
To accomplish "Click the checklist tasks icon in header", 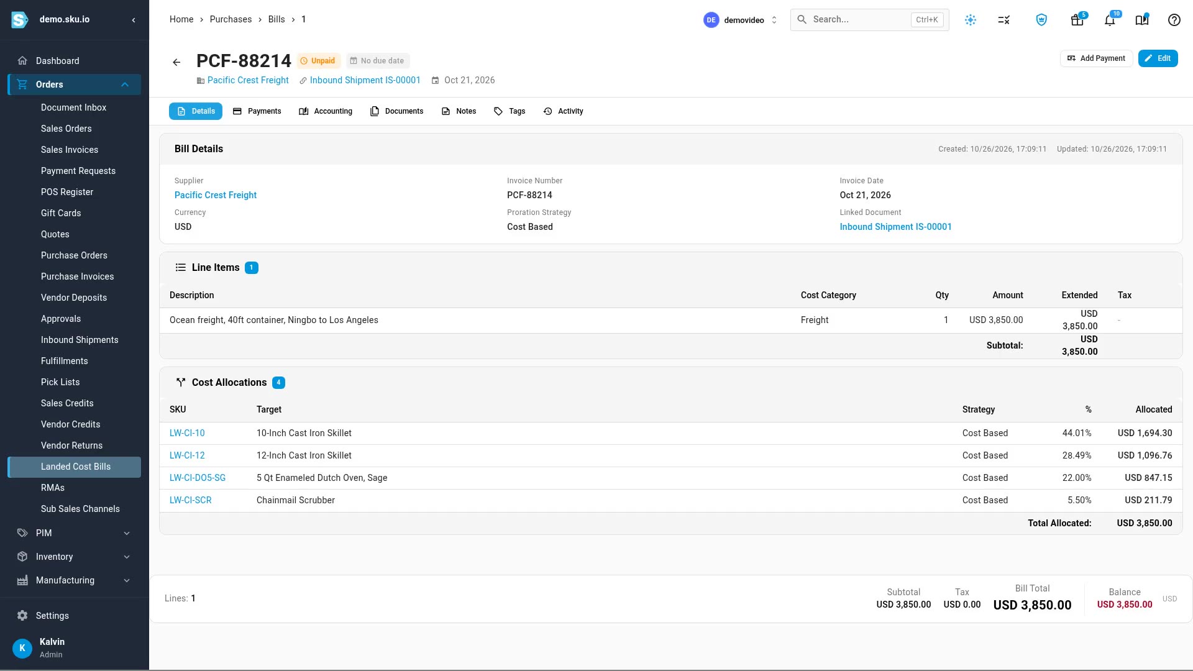I will [1004, 20].
